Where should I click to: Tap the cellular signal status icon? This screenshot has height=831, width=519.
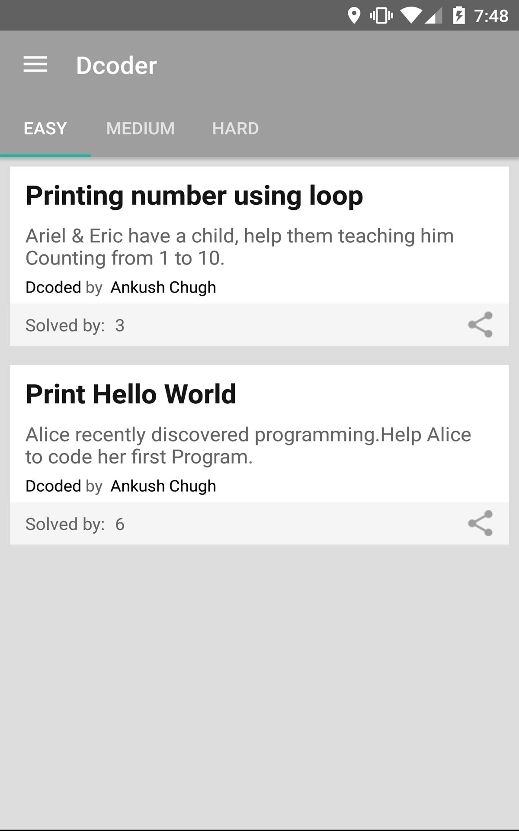(434, 16)
